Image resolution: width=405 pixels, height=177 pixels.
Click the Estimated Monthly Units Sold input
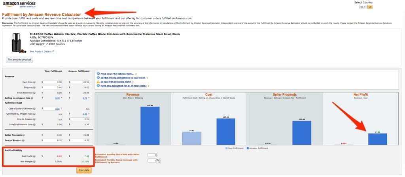click(152, 155)
